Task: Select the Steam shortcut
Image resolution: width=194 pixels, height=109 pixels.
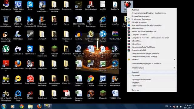Action: coord(30,34)
